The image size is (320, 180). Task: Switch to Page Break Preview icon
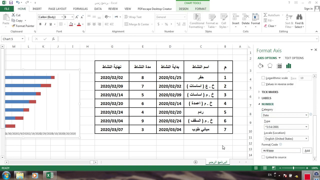(x=274, y=168)
